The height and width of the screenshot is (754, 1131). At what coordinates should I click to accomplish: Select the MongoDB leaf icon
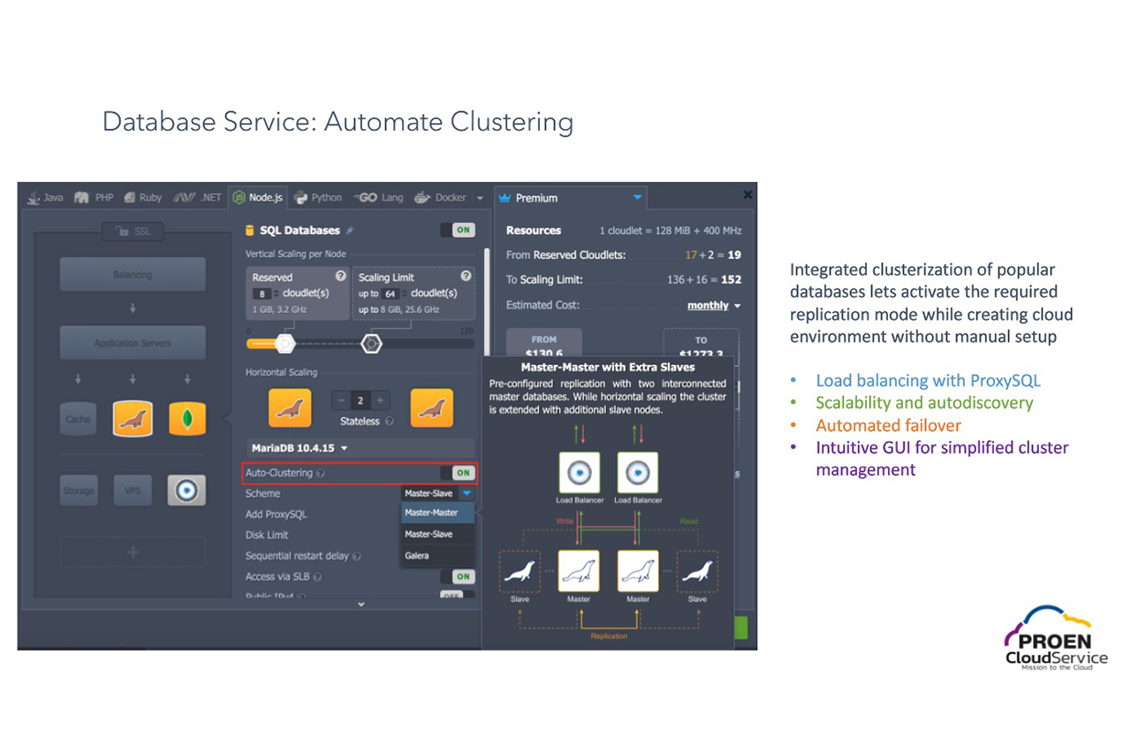click(187, 419)
